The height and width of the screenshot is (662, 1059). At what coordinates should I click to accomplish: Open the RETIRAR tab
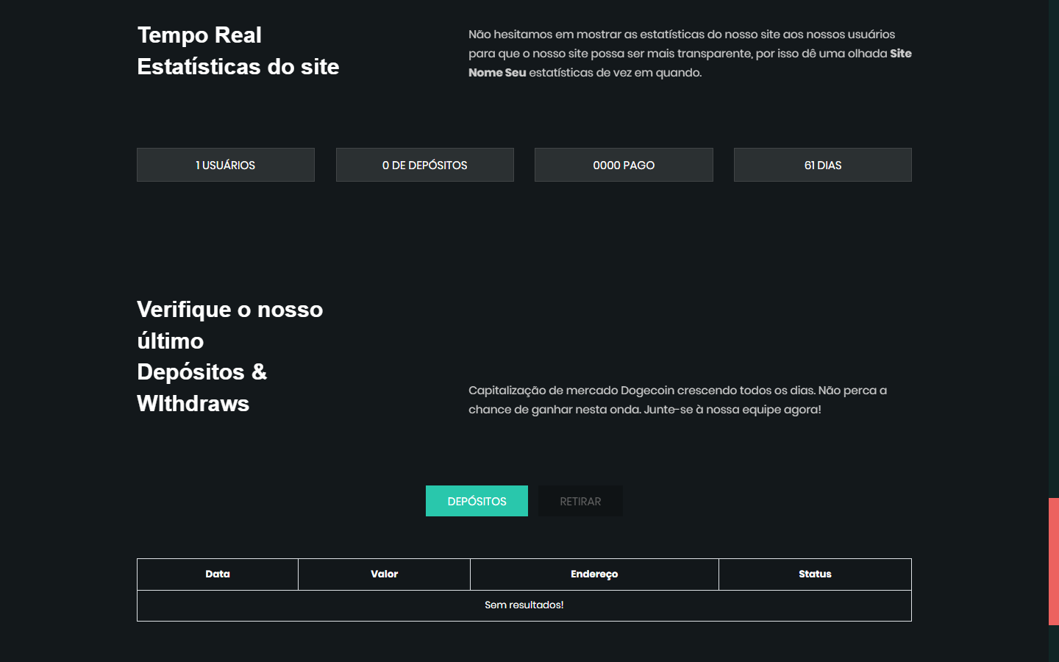click(580, 501)
